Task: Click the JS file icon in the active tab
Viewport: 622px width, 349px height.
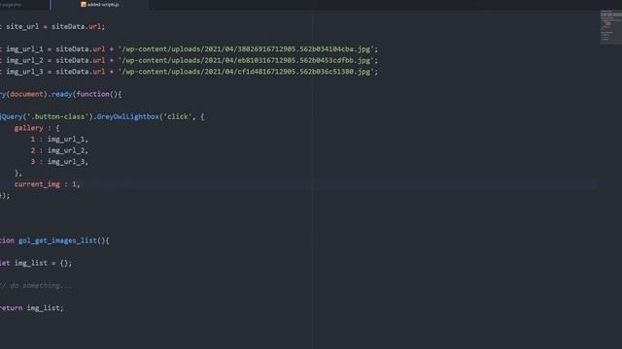Action: [x=84, y=4]
